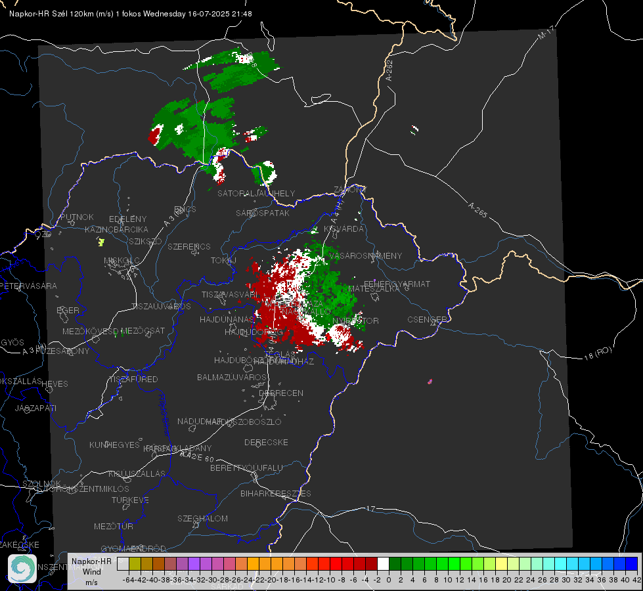The width and height of the screenshot is (643, 591).
Task: Click the HEVES city label
Action: (55, 384)
